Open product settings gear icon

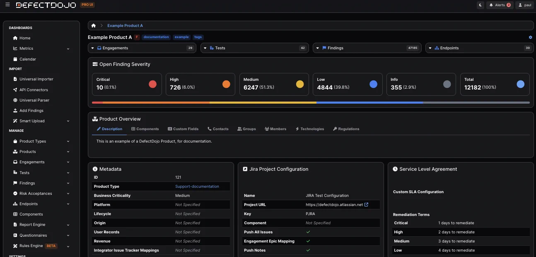point(530,37)
